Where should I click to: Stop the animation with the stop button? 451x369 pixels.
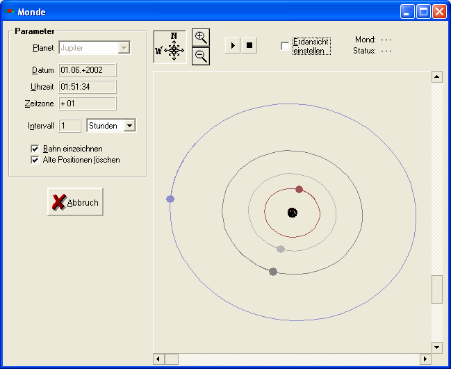pyautogui.click(x=249, y=45)
